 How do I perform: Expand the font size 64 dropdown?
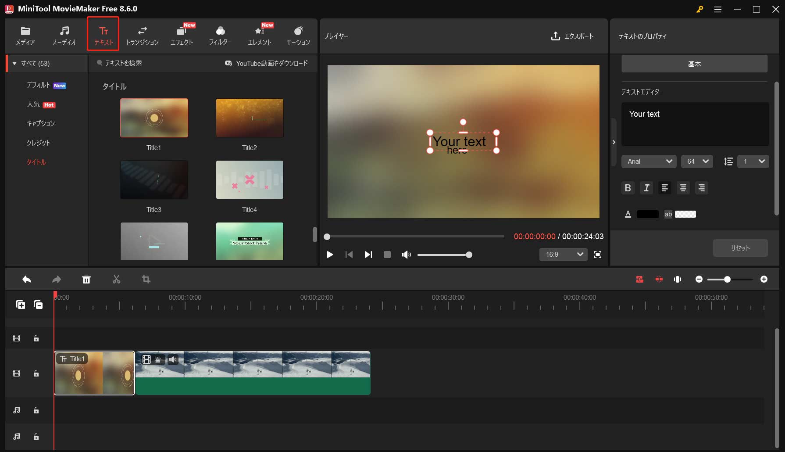[x=697, y=161]
